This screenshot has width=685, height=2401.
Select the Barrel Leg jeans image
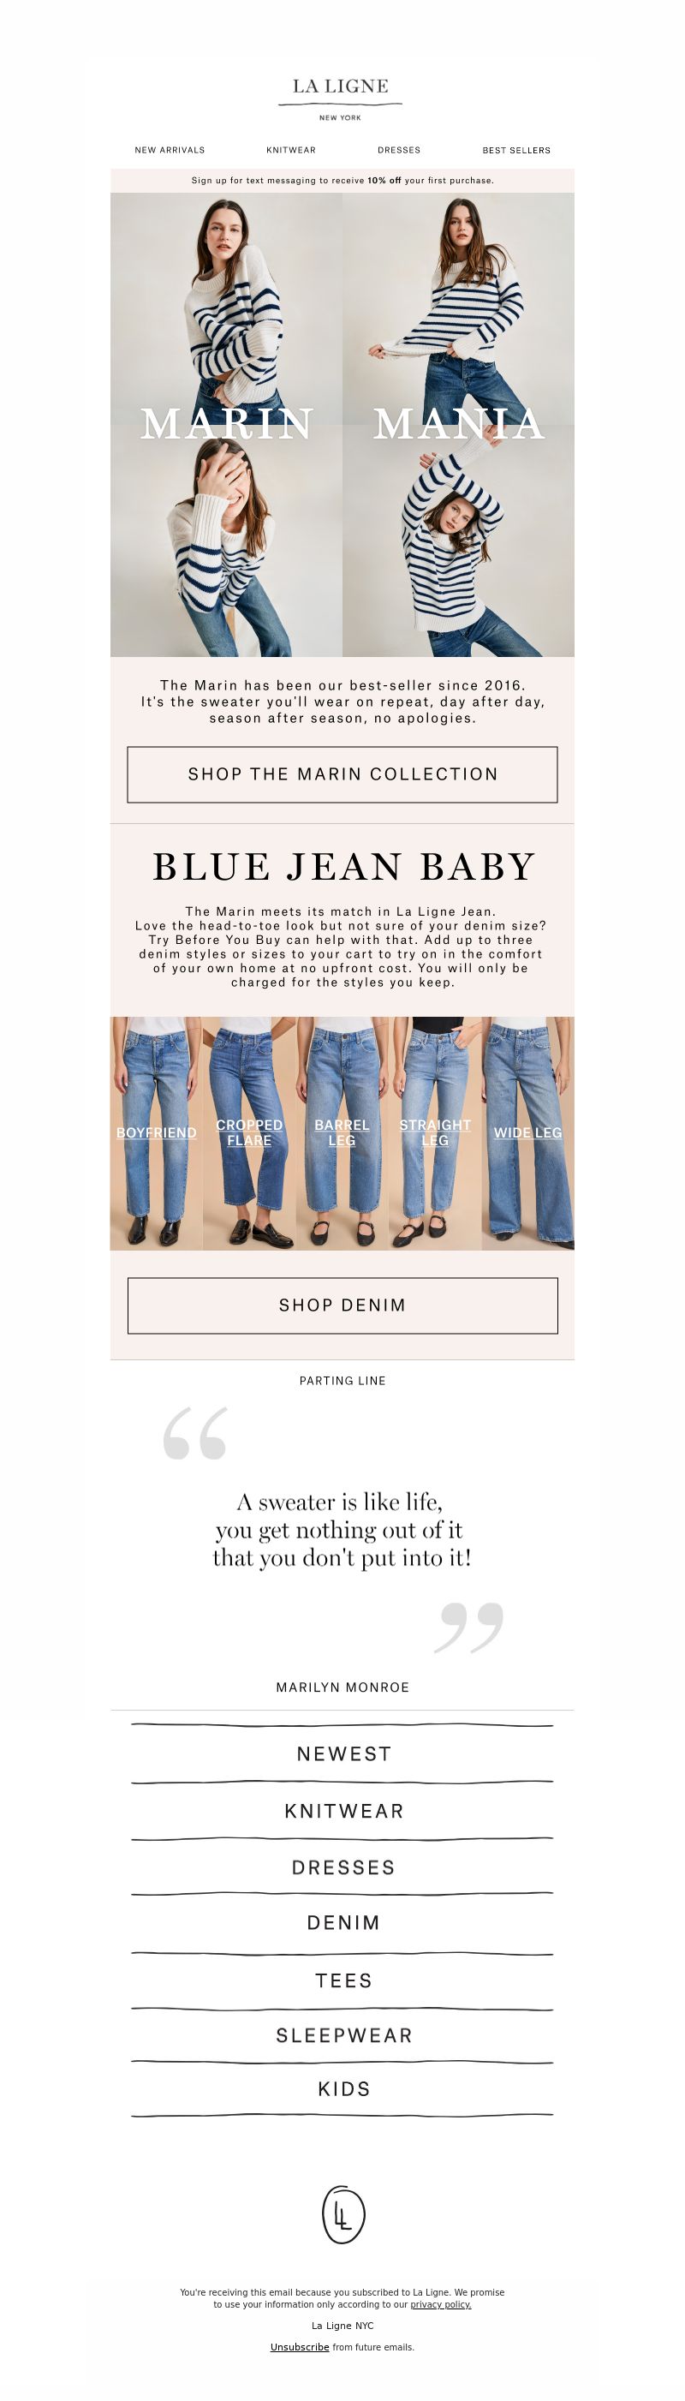tap(342, 1133)
